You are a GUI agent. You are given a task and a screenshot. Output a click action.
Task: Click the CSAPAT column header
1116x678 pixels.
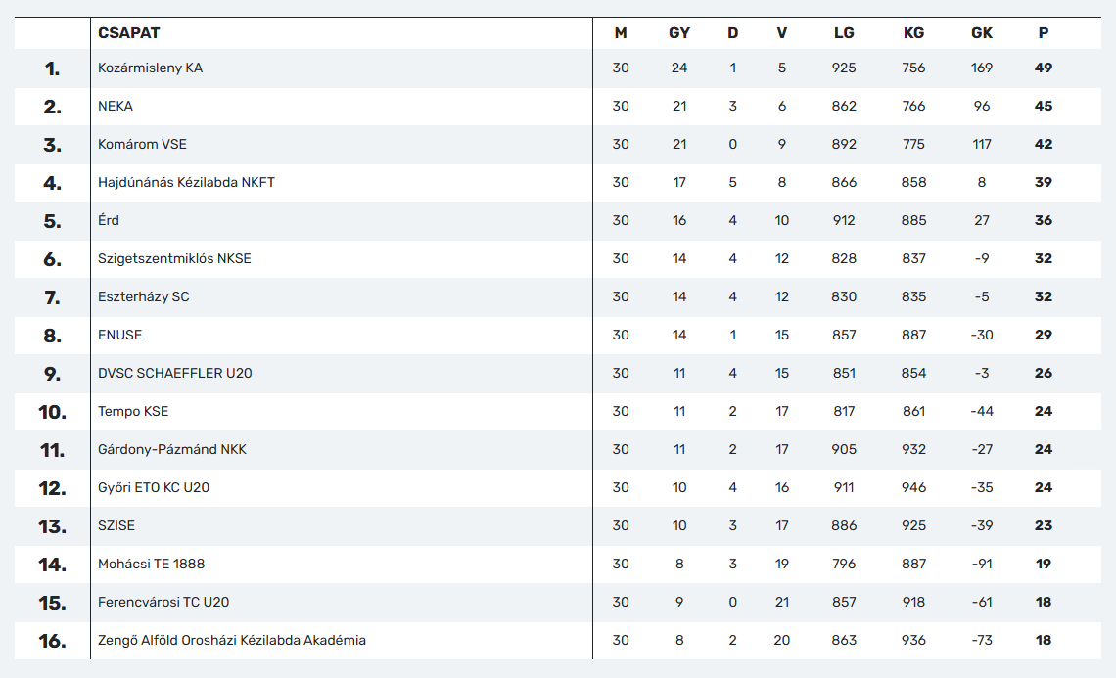[129, 33]
